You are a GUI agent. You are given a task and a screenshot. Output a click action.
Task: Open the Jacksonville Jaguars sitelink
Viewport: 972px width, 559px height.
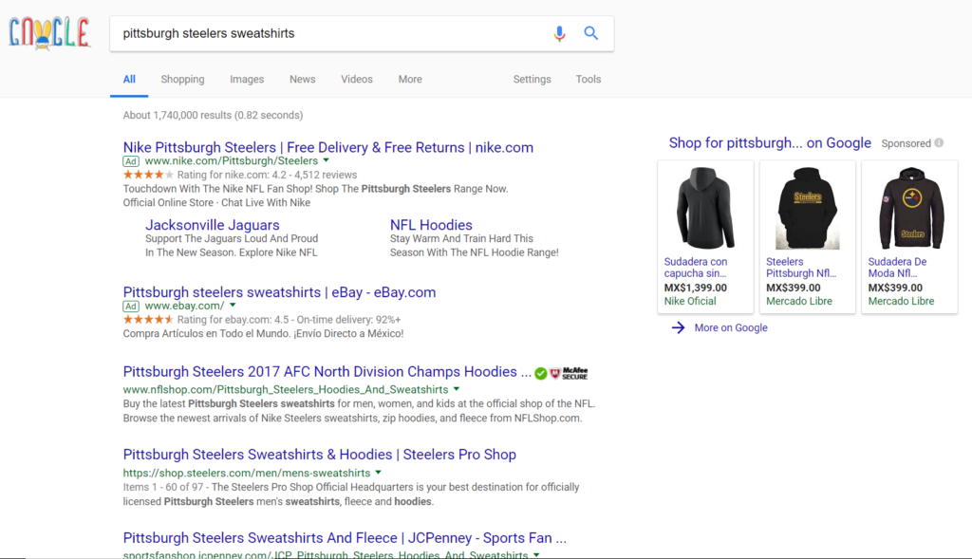[x=212, y=225]
